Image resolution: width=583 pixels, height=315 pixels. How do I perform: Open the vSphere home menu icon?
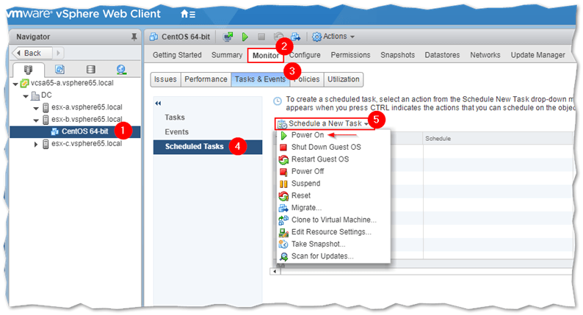pos(188,14)
